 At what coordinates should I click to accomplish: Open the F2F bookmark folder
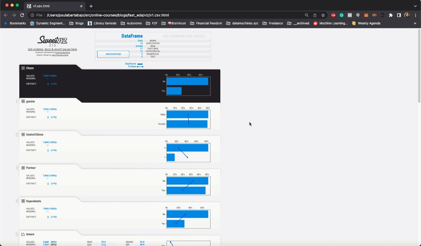[152, 23]
